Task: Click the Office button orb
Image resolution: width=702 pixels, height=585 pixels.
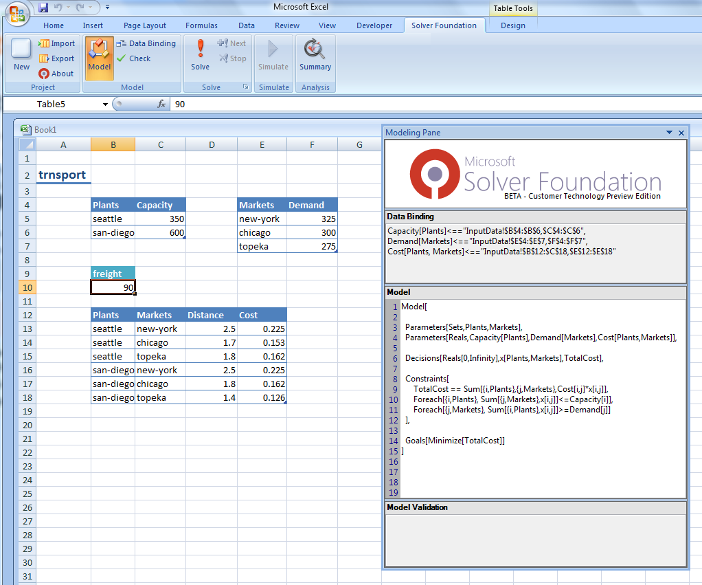Action: [18, 12]
